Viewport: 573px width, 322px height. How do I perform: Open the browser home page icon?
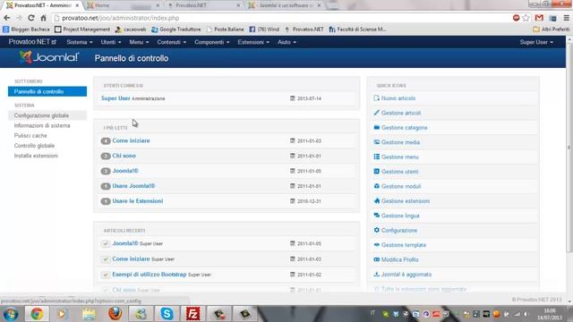click(x=44, y=18)
